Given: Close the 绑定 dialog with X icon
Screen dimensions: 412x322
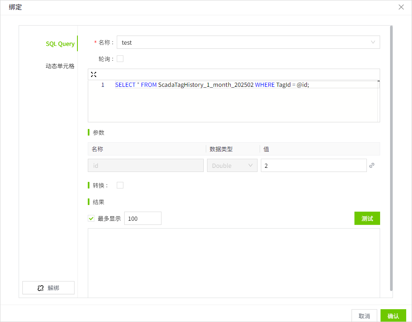Looking at the screenshot, I should (x=401, y=7).
